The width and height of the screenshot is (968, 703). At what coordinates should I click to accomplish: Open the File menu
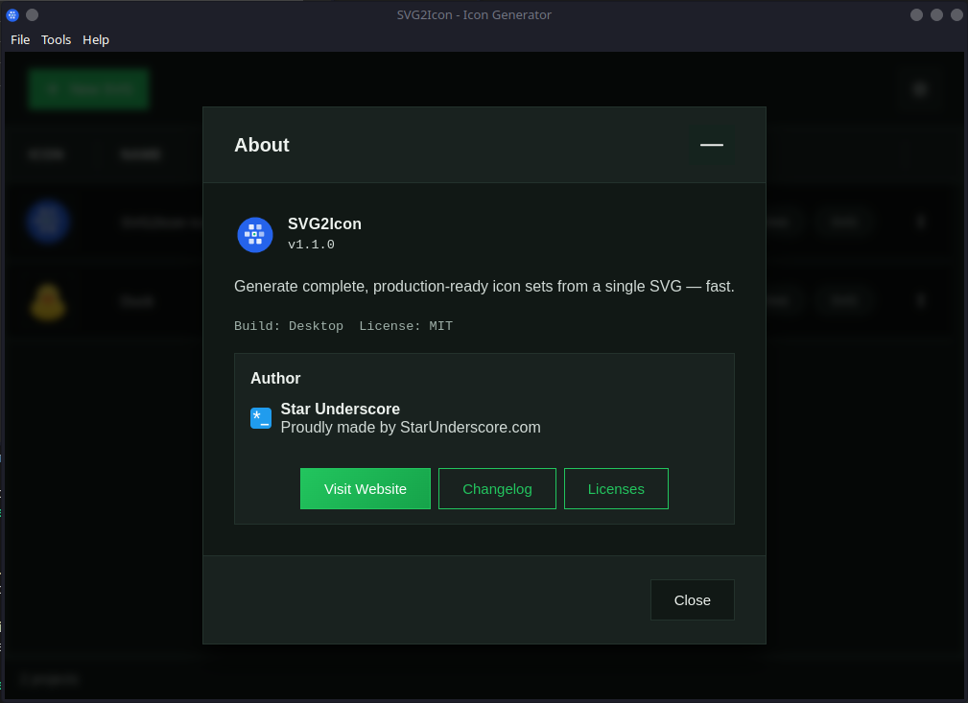pos(19,39)
